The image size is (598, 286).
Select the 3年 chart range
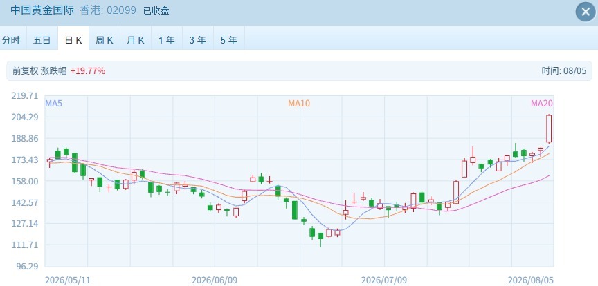[197, 40]
